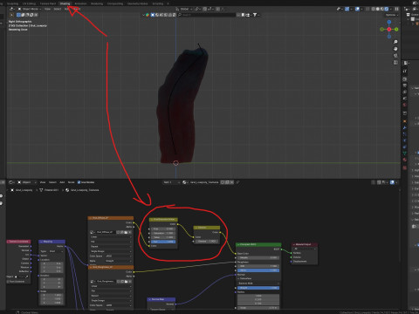The height and width of the screenshot is (314, 419).
Task: Select solid viewport shading
Action: (x=378, y=9)
